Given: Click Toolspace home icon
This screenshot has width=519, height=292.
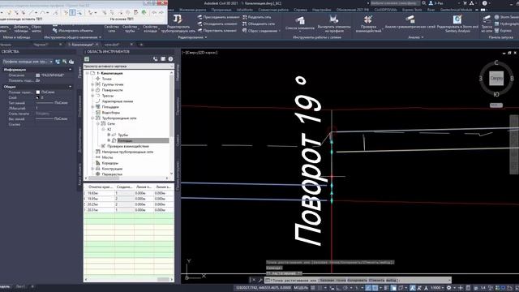Looking at the screenshot, I should click(x=87, y=59).
